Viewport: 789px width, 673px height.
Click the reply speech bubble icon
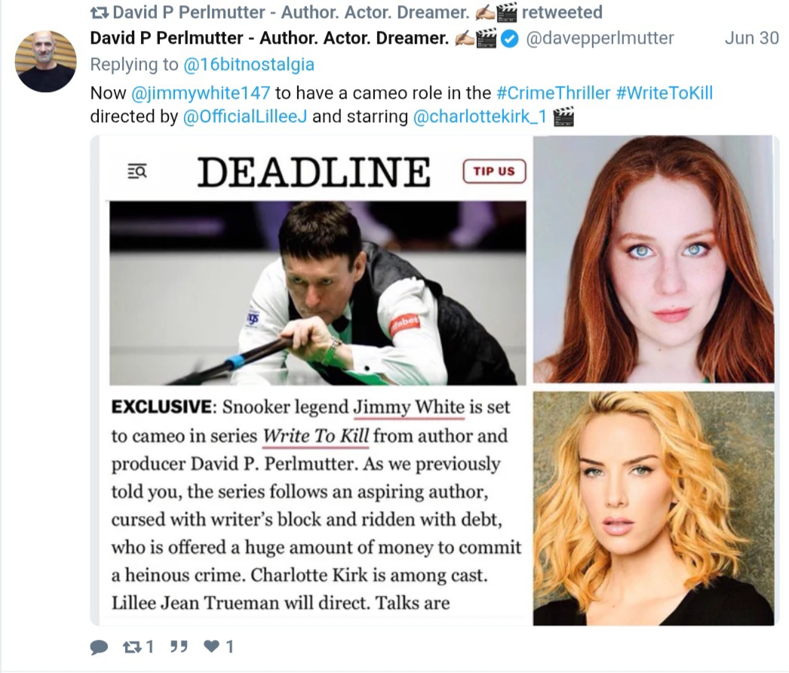[99, 647]
